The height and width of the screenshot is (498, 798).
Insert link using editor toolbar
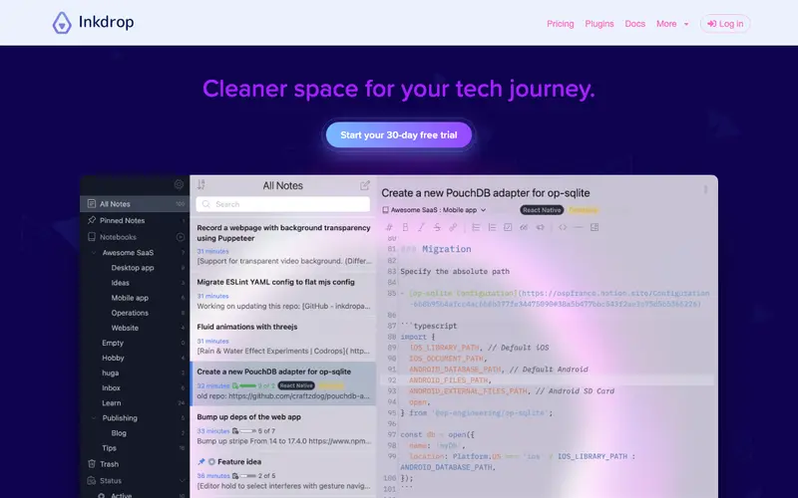tap(453, 227)
